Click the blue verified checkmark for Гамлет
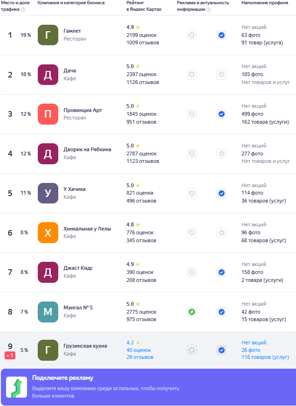296x406 pixels. 221,35
